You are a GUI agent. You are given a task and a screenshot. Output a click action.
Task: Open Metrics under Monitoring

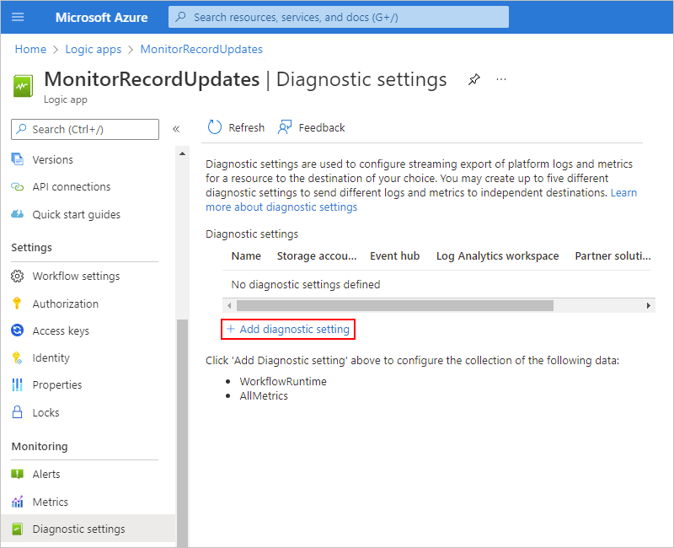[x=51, y=502]
